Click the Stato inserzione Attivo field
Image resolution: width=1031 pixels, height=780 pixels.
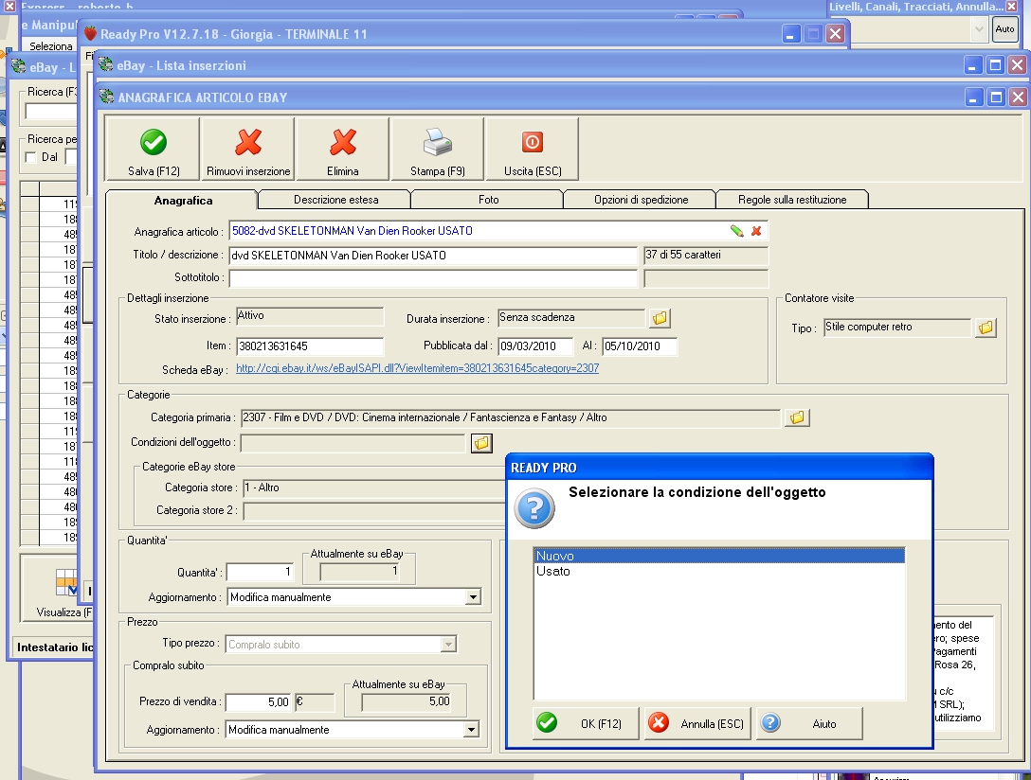point(309,316)
